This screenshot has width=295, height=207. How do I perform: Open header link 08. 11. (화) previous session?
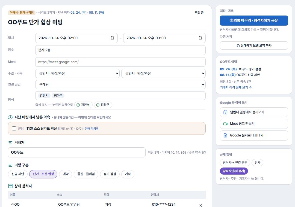point(96,13)
